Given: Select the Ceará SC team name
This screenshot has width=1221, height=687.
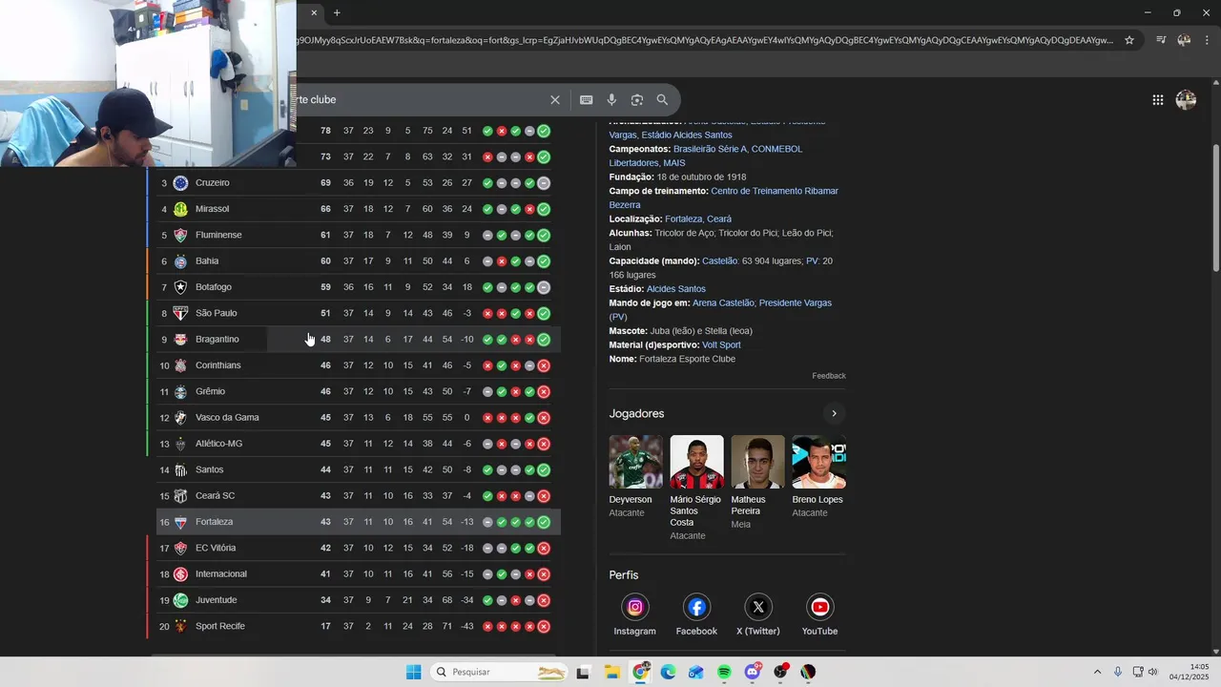Looking at the screenshot, I should coord(215,495).
